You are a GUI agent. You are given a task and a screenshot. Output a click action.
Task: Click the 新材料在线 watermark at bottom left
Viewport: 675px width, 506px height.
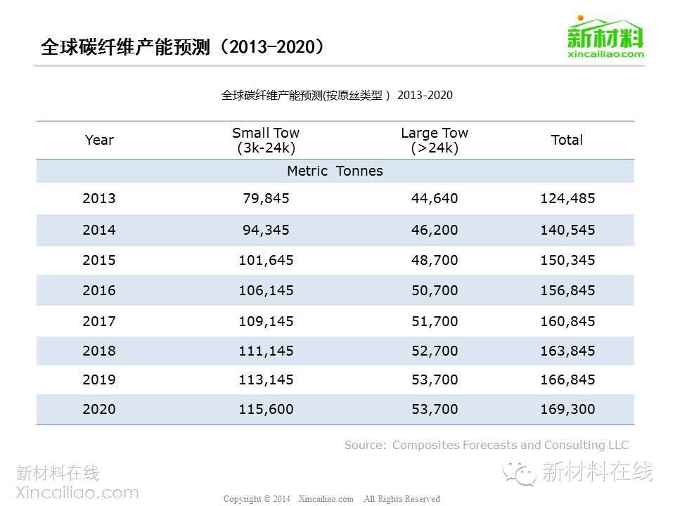pyautogui.click(x=58, y=473)
